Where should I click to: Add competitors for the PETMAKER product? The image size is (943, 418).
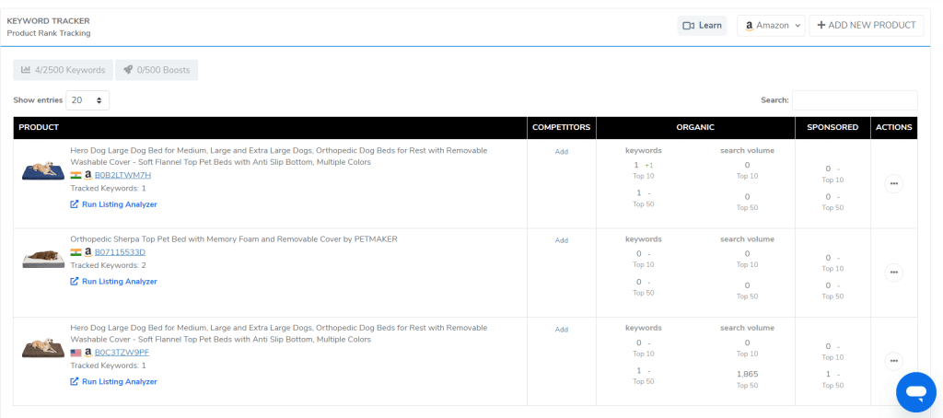coord(562,240)
